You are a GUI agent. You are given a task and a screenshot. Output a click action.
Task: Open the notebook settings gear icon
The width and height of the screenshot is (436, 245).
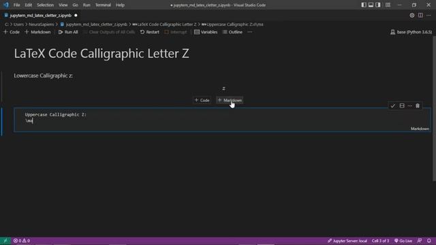coord(411,16)
